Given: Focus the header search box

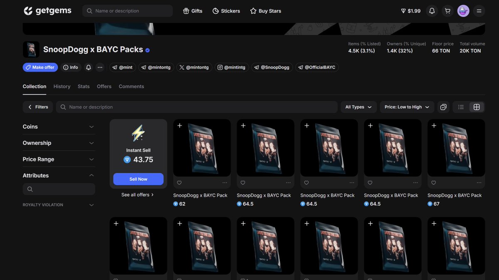Looking at the screenshot, I should click(x=128, y=11).
